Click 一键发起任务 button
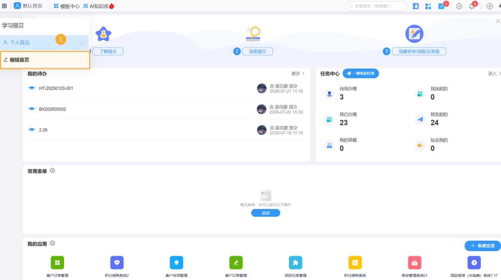This screenshot has height=280, width=501. [361, 73]
